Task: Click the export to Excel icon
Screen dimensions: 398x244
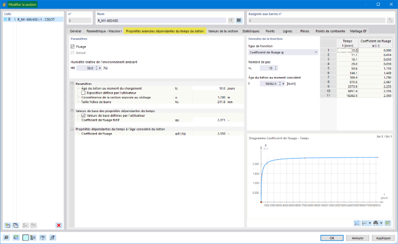Action: 388,223
